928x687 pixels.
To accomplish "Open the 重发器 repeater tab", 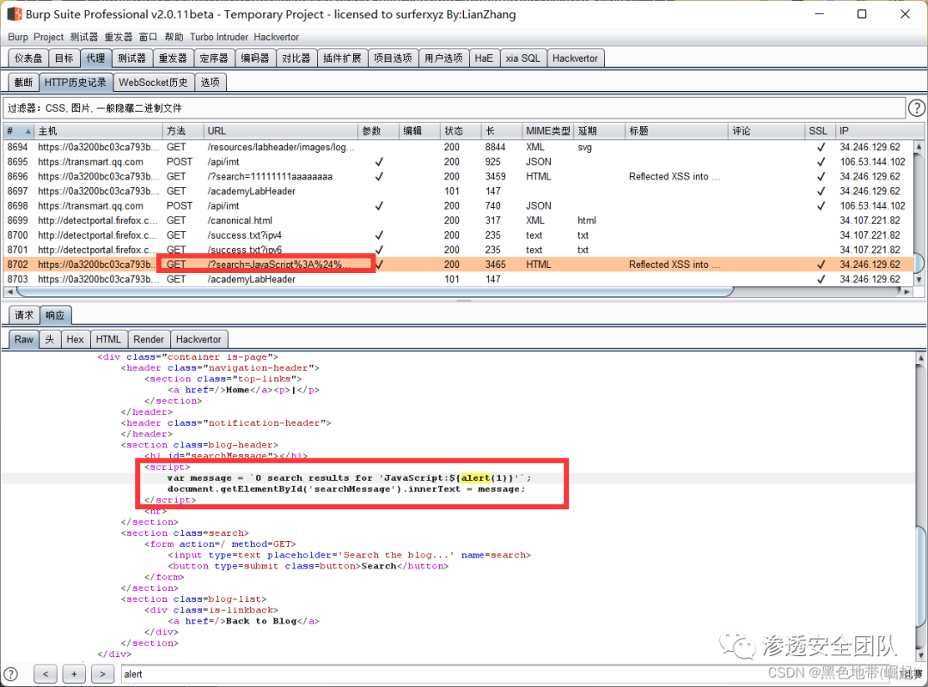I will 173,58.
